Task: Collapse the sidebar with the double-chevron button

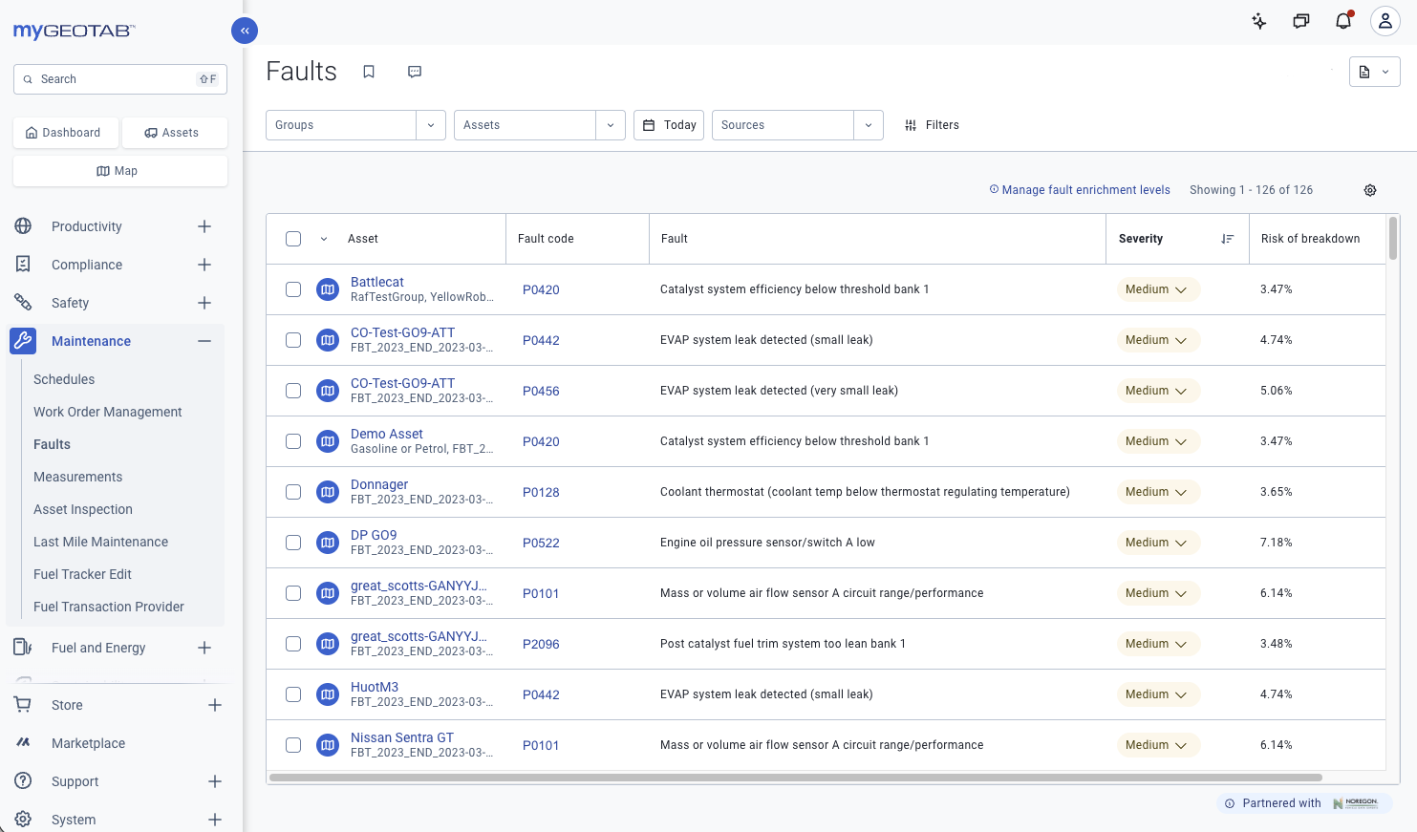Action: (x=245, y=30)
